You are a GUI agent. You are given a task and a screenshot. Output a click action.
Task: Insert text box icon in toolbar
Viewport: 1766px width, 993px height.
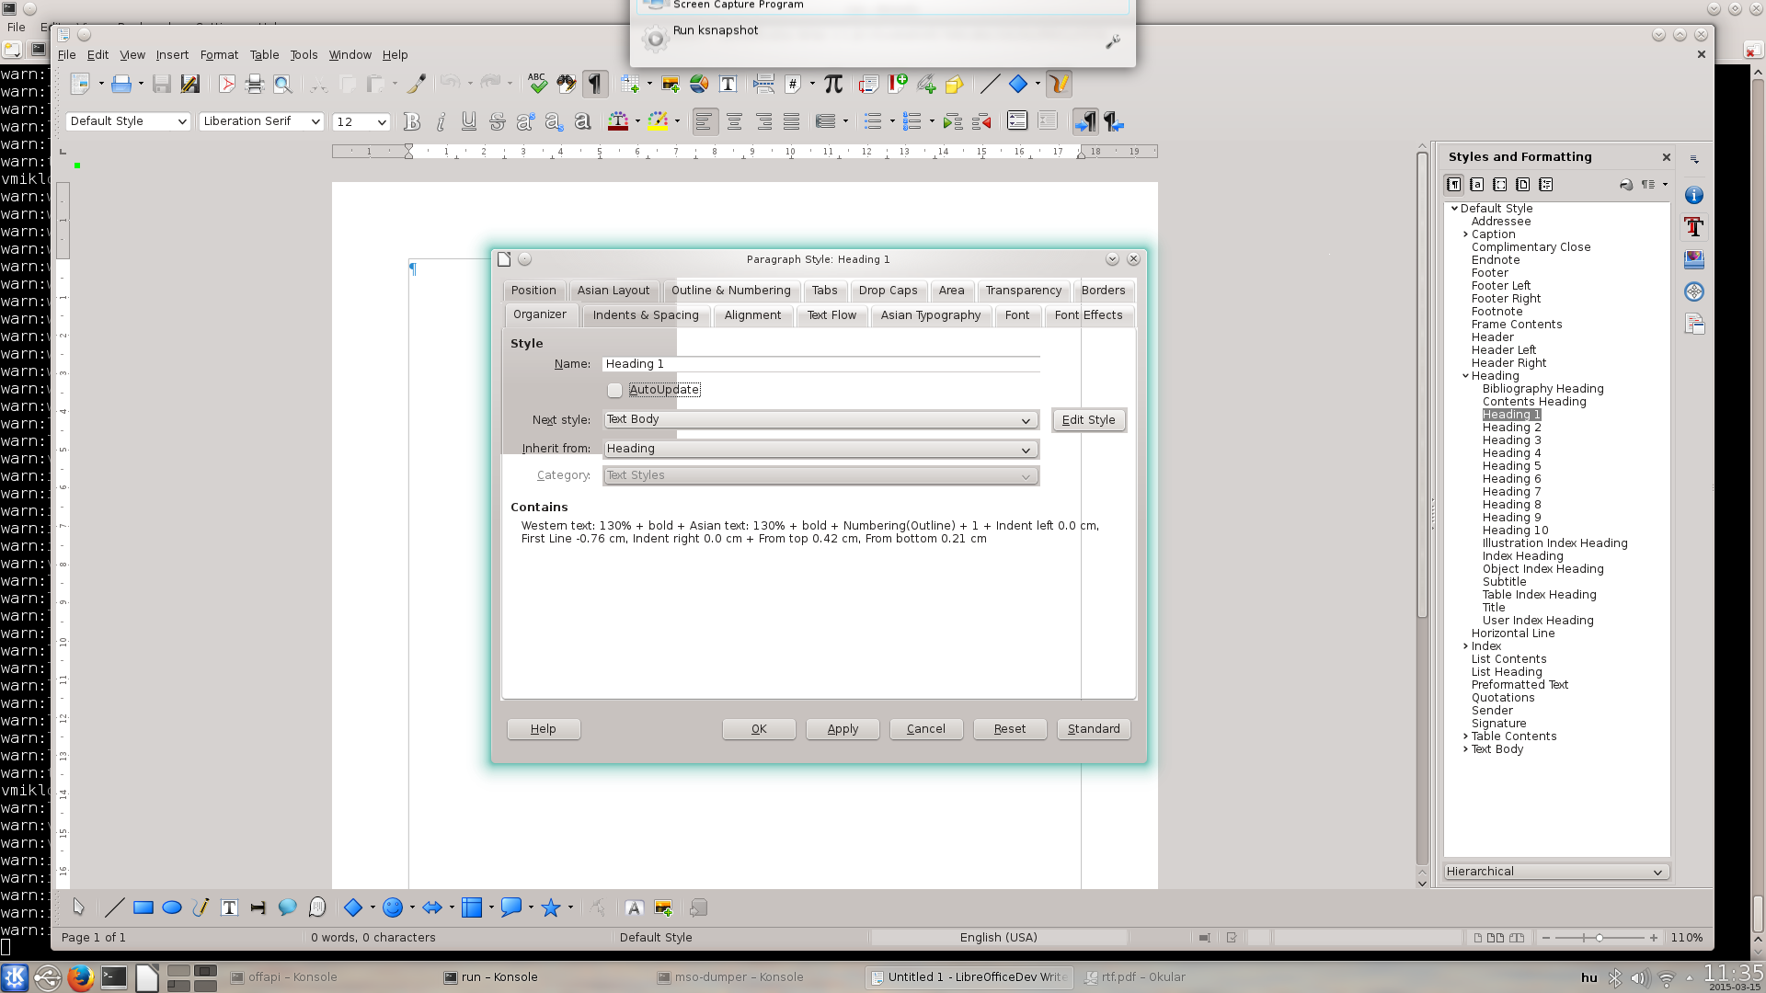[x=728, y=85]
